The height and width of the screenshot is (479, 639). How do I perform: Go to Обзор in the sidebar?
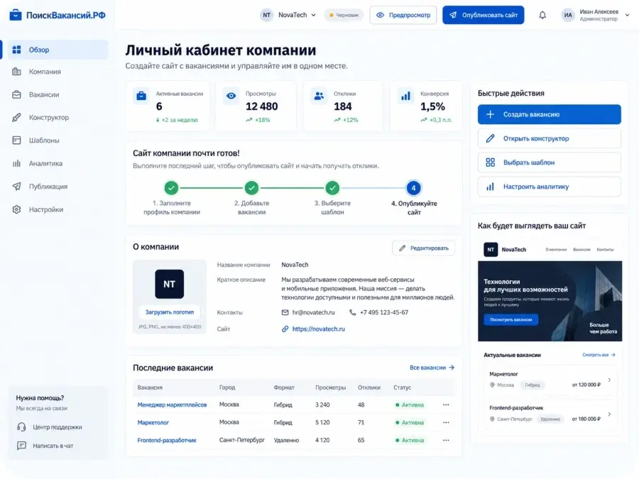[x=58, y=50]
